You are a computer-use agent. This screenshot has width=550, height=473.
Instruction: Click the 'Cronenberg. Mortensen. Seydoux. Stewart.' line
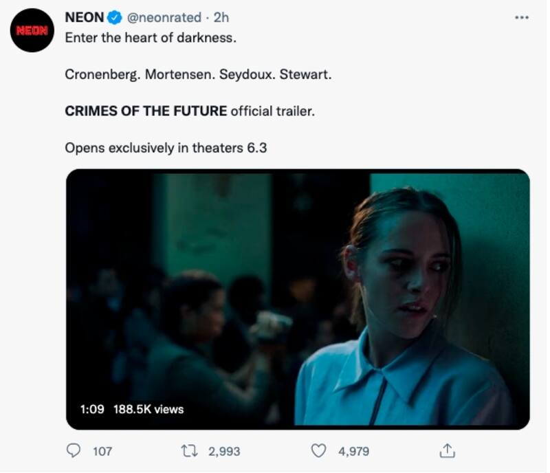tap(198, 74)
